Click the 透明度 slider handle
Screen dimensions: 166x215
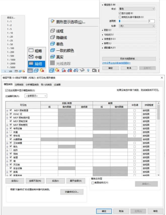pyautogui.click(x=120, y=21)
